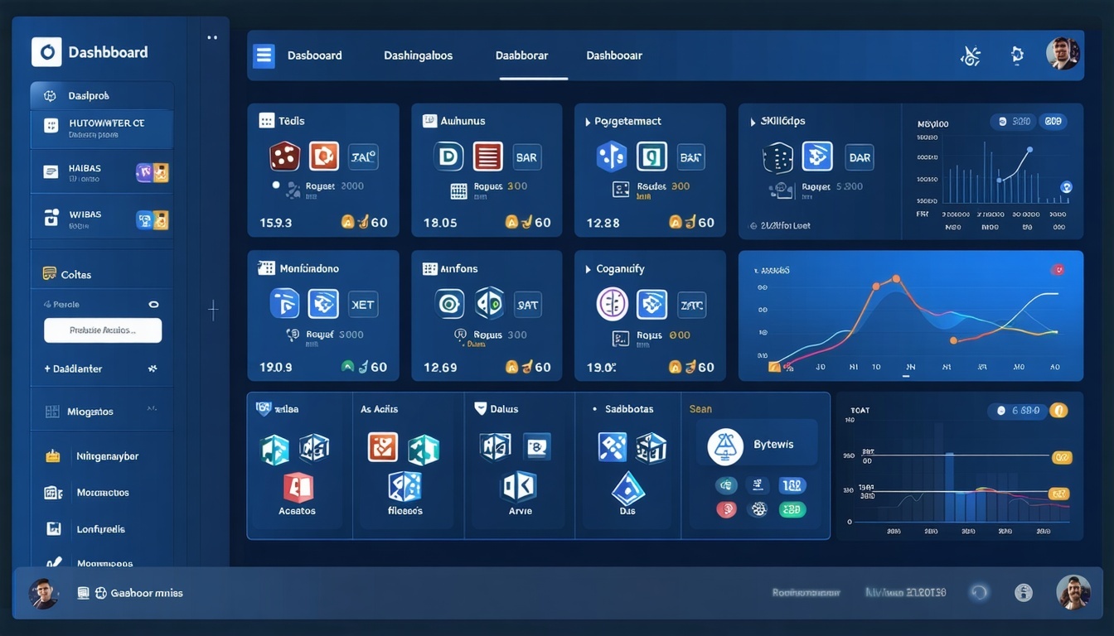The width and height of the screenshot is (1114, 636).
Task: Open the Daadlanter dropdown in the sidebar
Action: pos(153,369)
